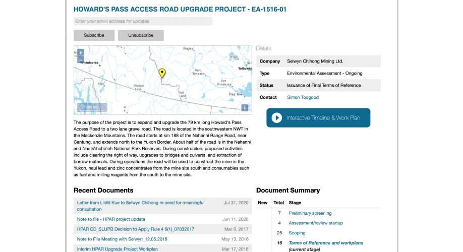The height and width of the screenshot is (252, 463).
Task: Open Assessment/review startup stage
Action: (x=316, y=223)
